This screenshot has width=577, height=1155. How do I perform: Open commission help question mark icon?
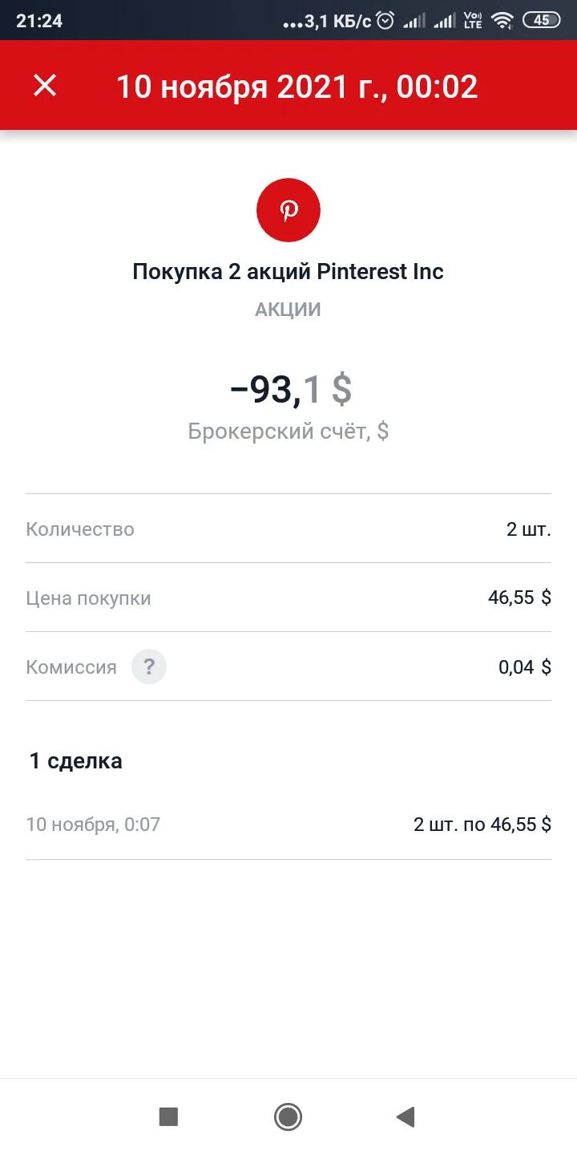pyautogui.click(x=149, y=667)
